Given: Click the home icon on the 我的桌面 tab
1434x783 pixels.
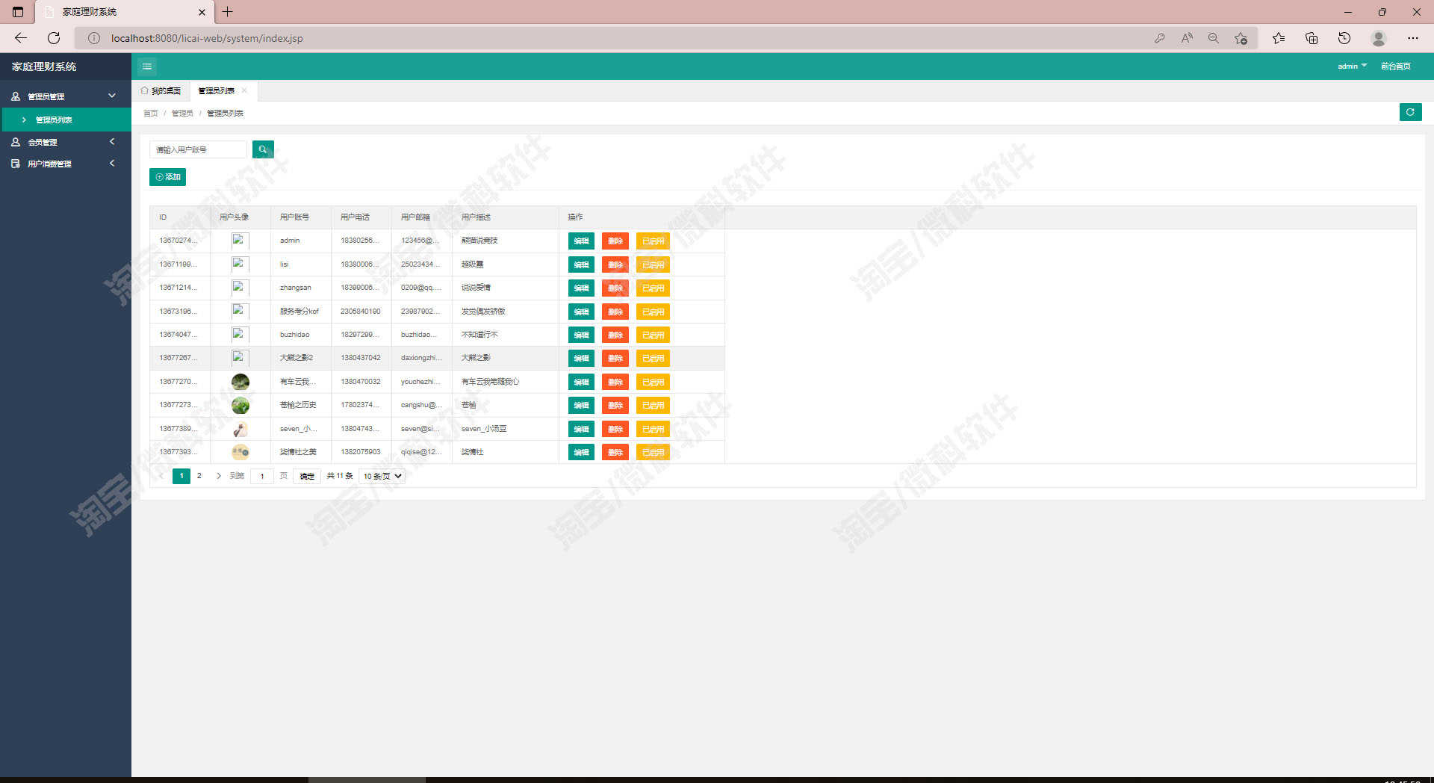Looking at the screenshot, I should pos(145,90).
